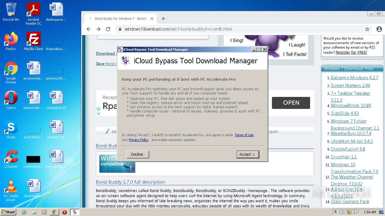Viewport: 385px width, 216px height.
Task: Launch CCleaner desktop shortcut
Action: click(11, 159)
